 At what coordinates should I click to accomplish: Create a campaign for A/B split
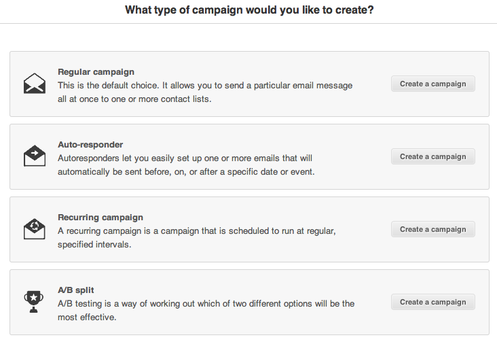coord(433,302)
